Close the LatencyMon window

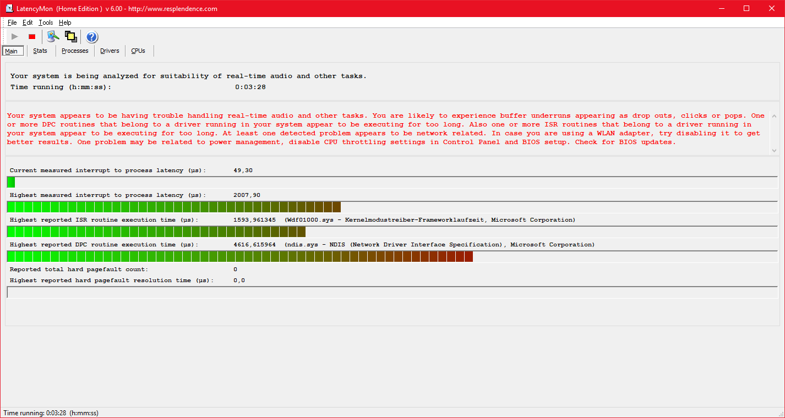coord(772,8)
